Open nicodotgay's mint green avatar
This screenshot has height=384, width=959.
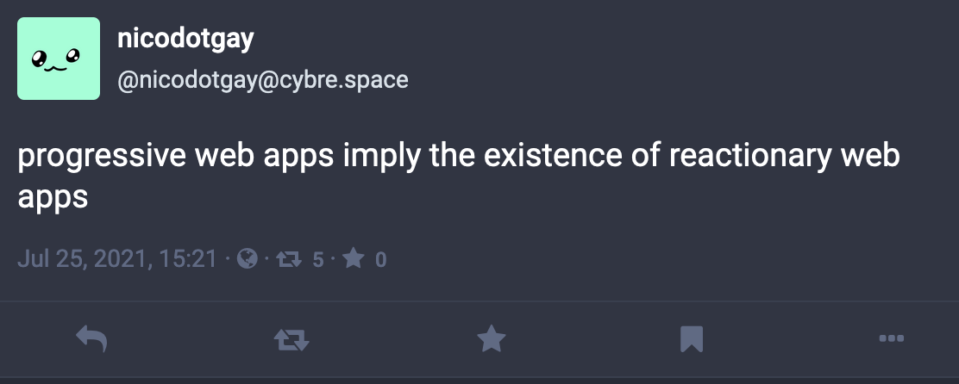(59, 59)
